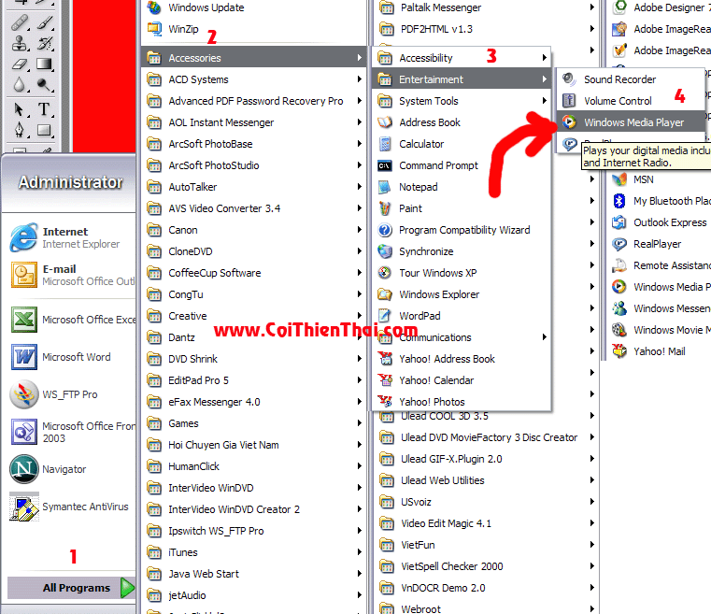The width and height of the screenshot is (711, 614).
Task: Open Java Web Start folder
Action: (x=253, y=574)
